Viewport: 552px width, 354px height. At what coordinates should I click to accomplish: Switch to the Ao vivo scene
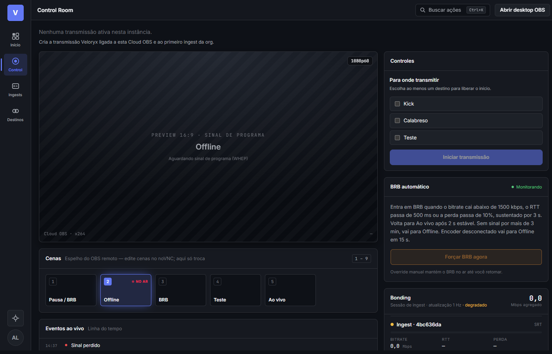[x=290, y=290]
